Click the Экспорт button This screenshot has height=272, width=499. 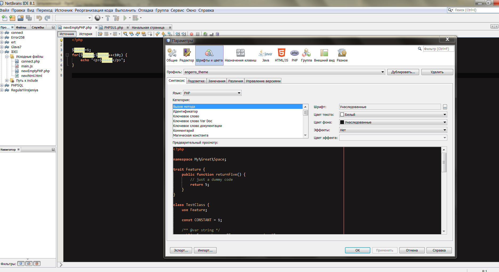coord(181,250)
